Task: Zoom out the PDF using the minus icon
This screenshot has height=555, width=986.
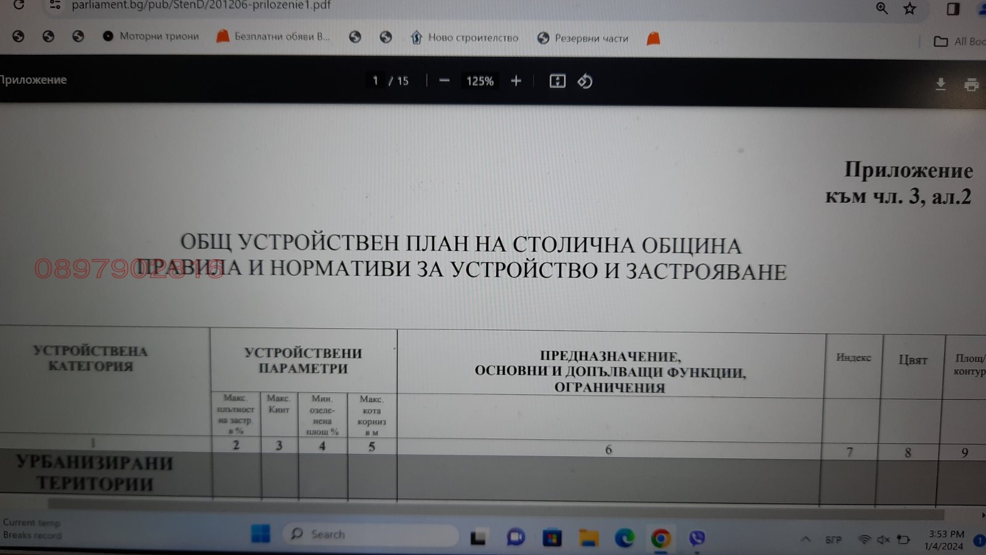Action: pyautogui.click(x=443, y=80)
